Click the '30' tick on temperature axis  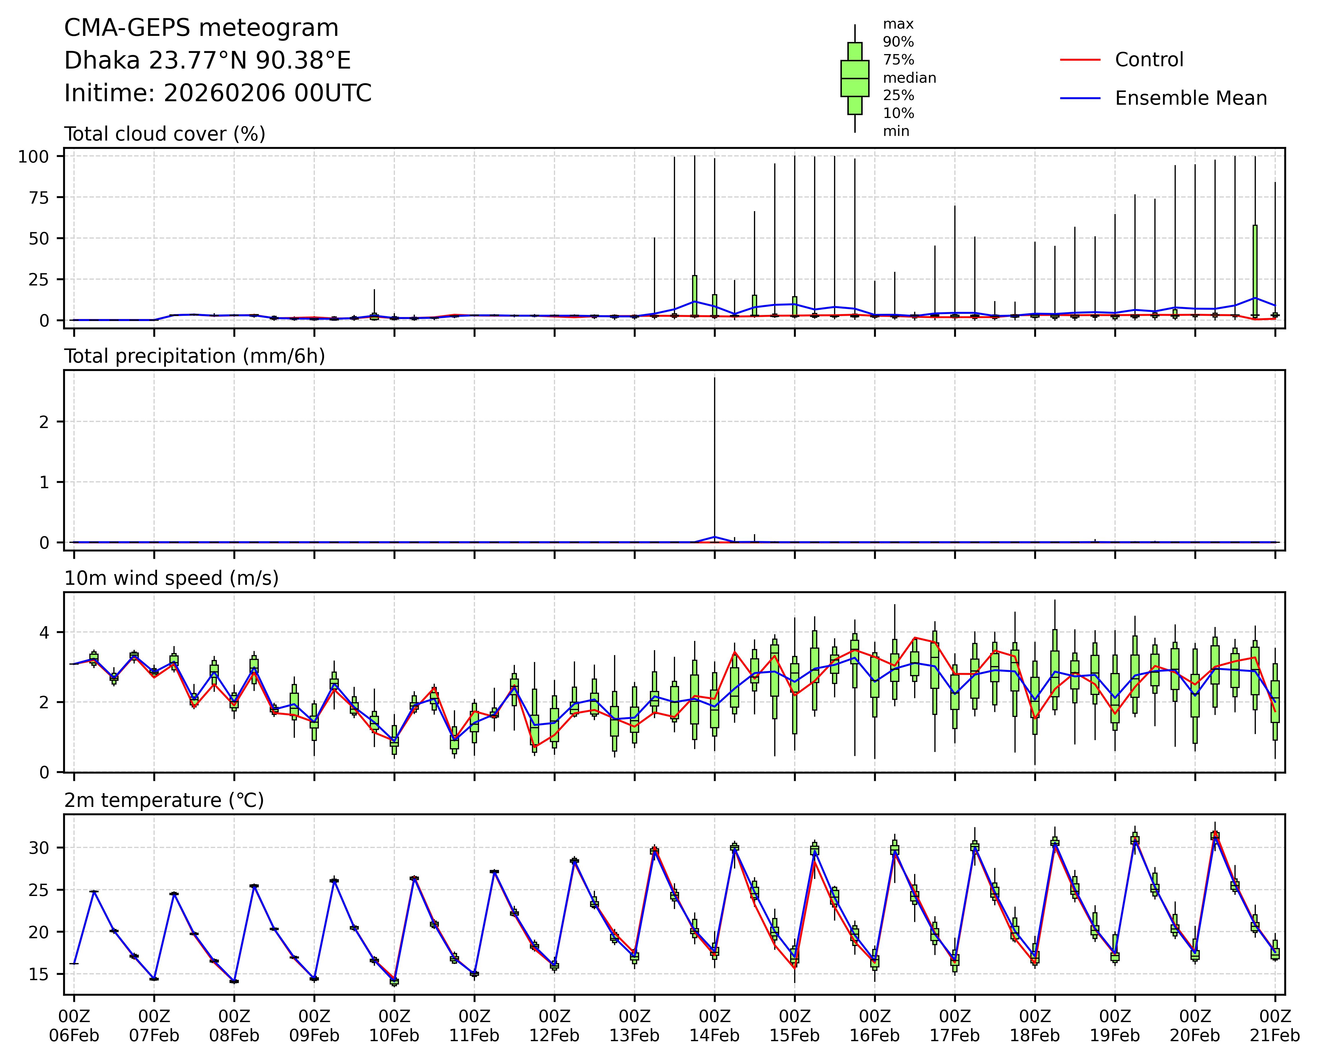pyautogui.click(x=39, y=848)
